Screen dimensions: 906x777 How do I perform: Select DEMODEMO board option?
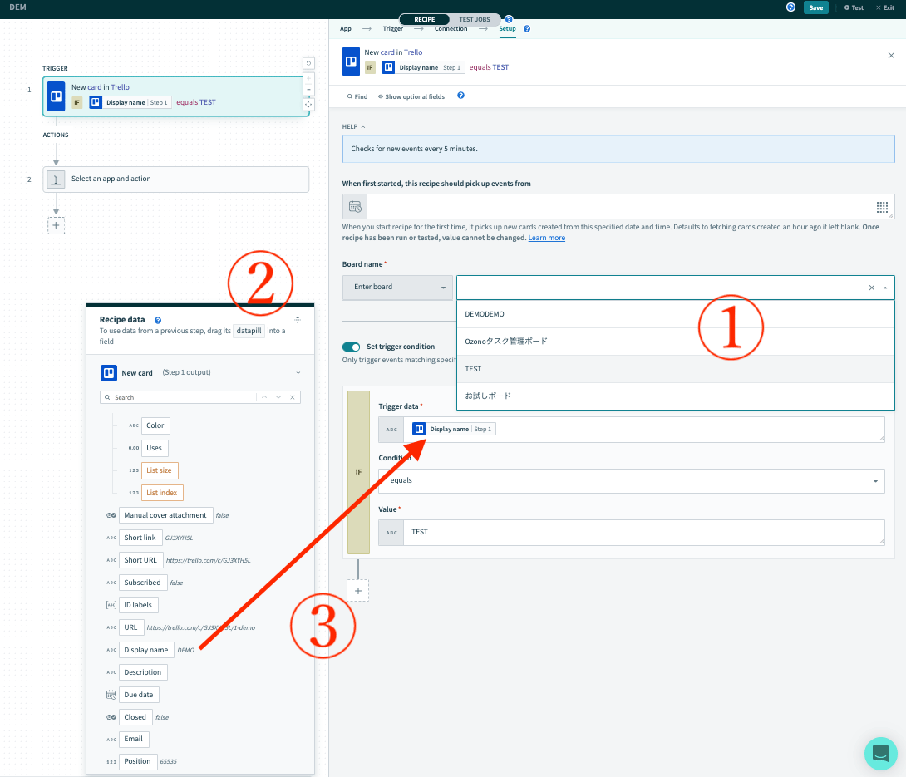click(676, 314)
